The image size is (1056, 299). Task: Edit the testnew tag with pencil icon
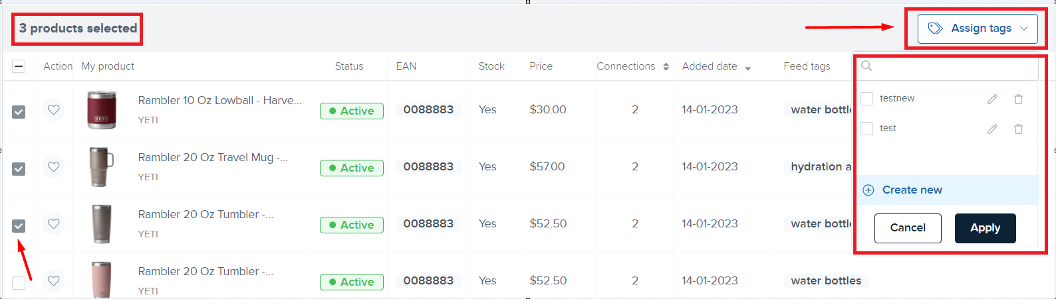(x=992, y=99)
